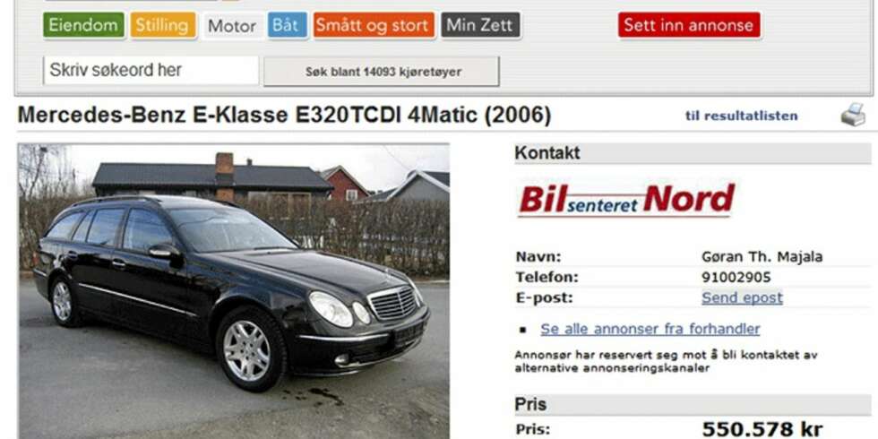Follow the til resultatlisten link
Screen dimensions: 878x439
click(x=742, y=116)
